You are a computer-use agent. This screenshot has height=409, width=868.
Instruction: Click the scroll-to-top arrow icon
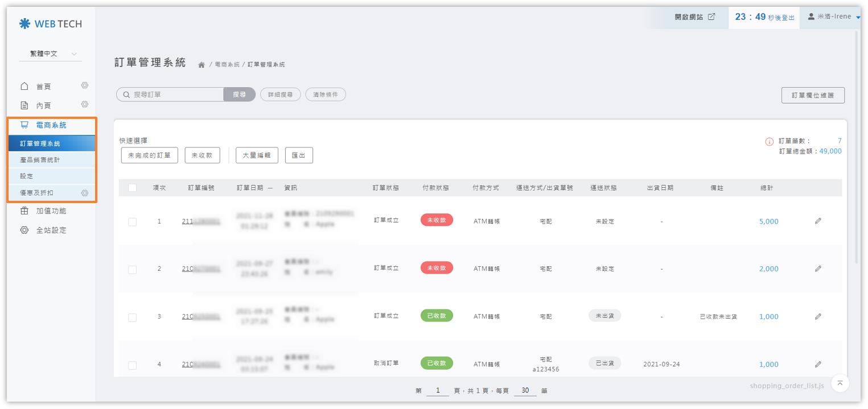[840, 383]
